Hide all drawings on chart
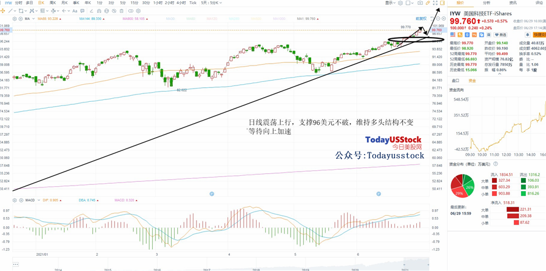This screenshot has width=546, height=271. pos(114,11)
